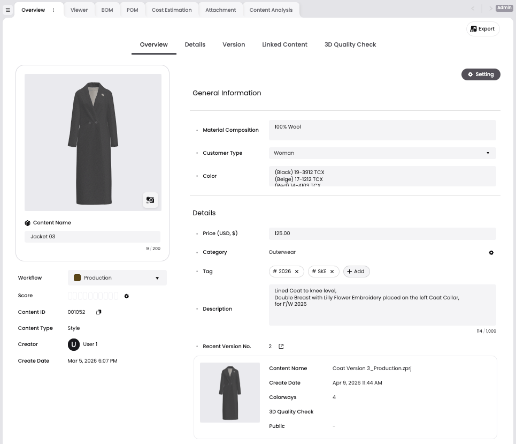Click the Coat Version 3 thumbnail
Screen dimensions: 516x444
pyautogui.click(x=230, y=393)
